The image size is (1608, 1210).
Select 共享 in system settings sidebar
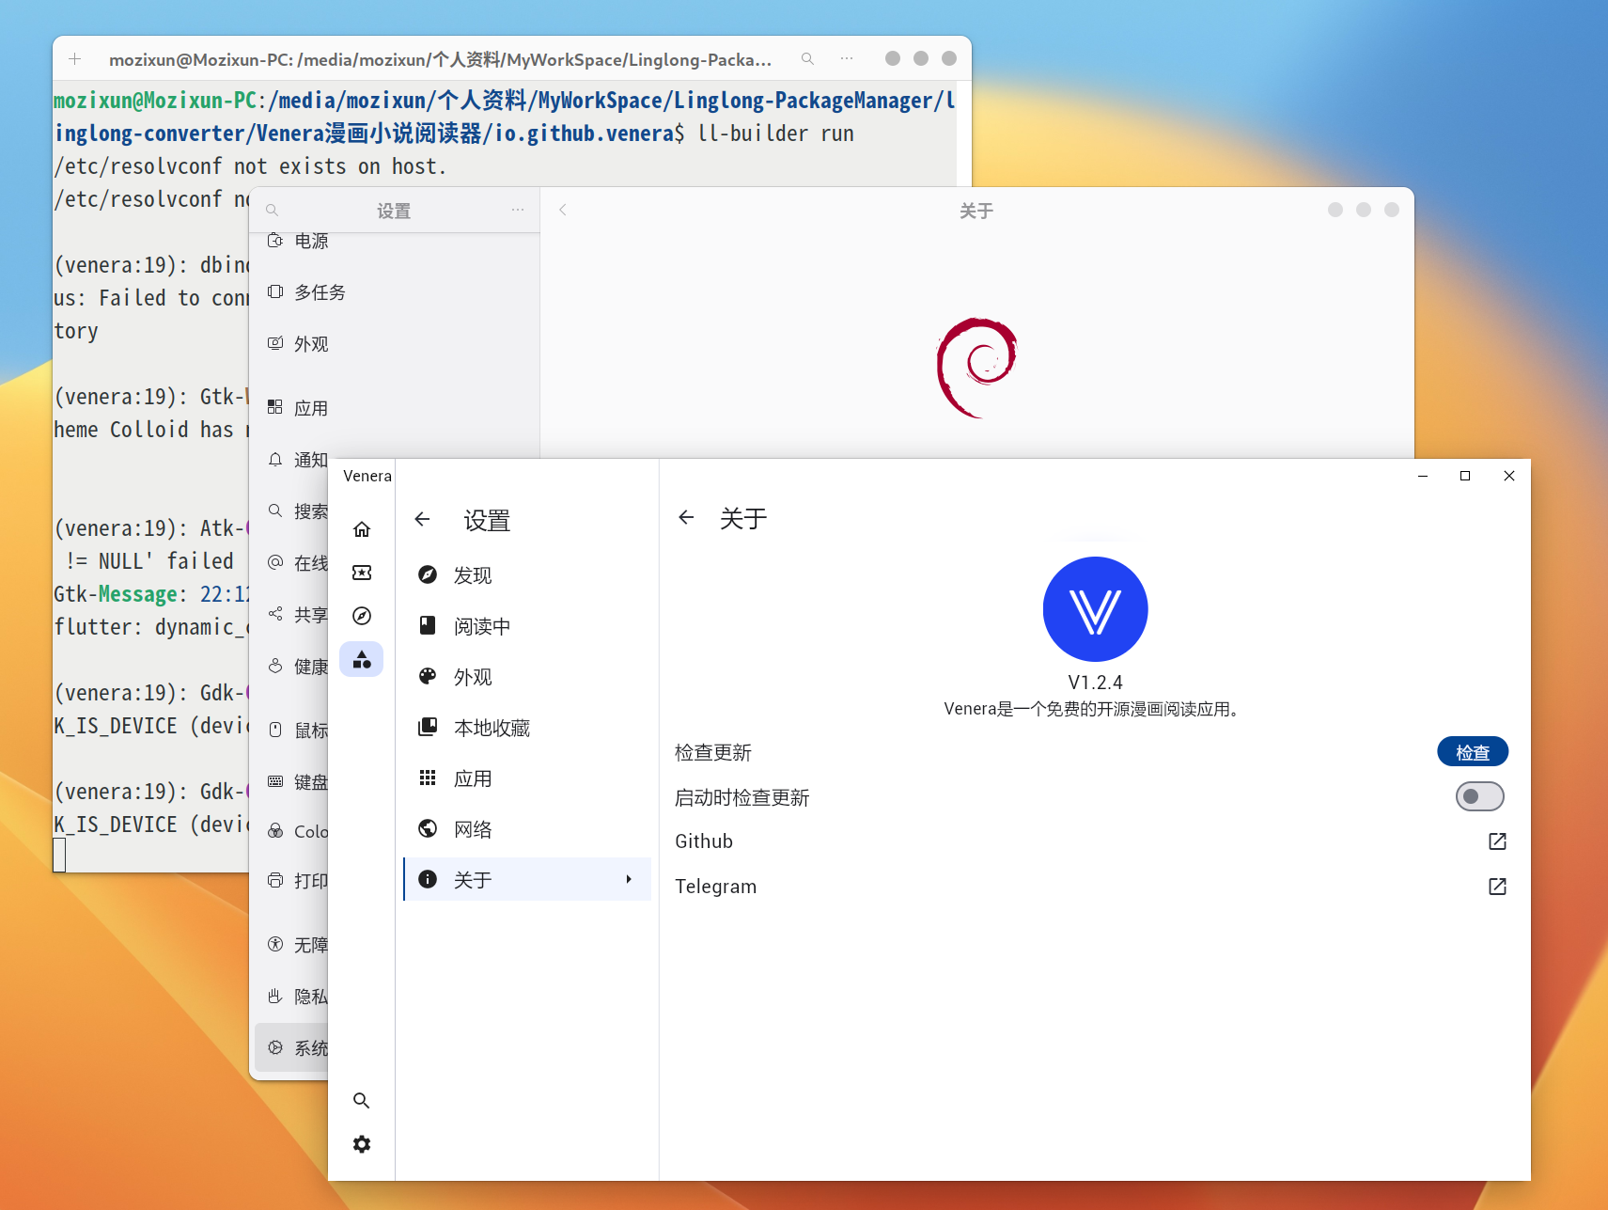[x=292, y=615]
